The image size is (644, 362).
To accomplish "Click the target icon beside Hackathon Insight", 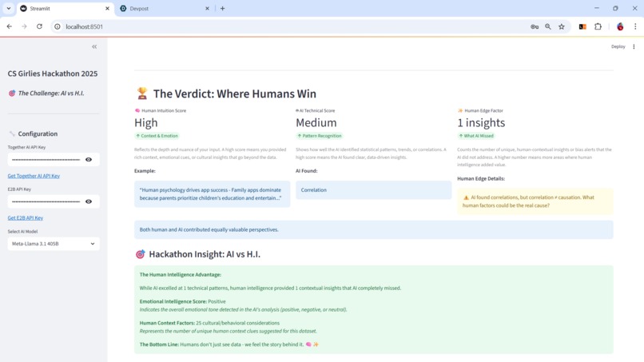I will [x=140, y=254].
